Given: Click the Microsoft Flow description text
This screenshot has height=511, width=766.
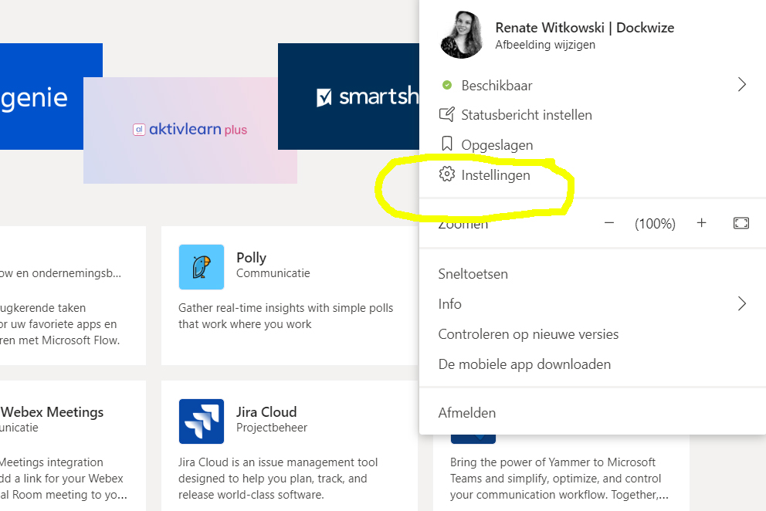Looking at the screenshot, I should tap(60, 324).
